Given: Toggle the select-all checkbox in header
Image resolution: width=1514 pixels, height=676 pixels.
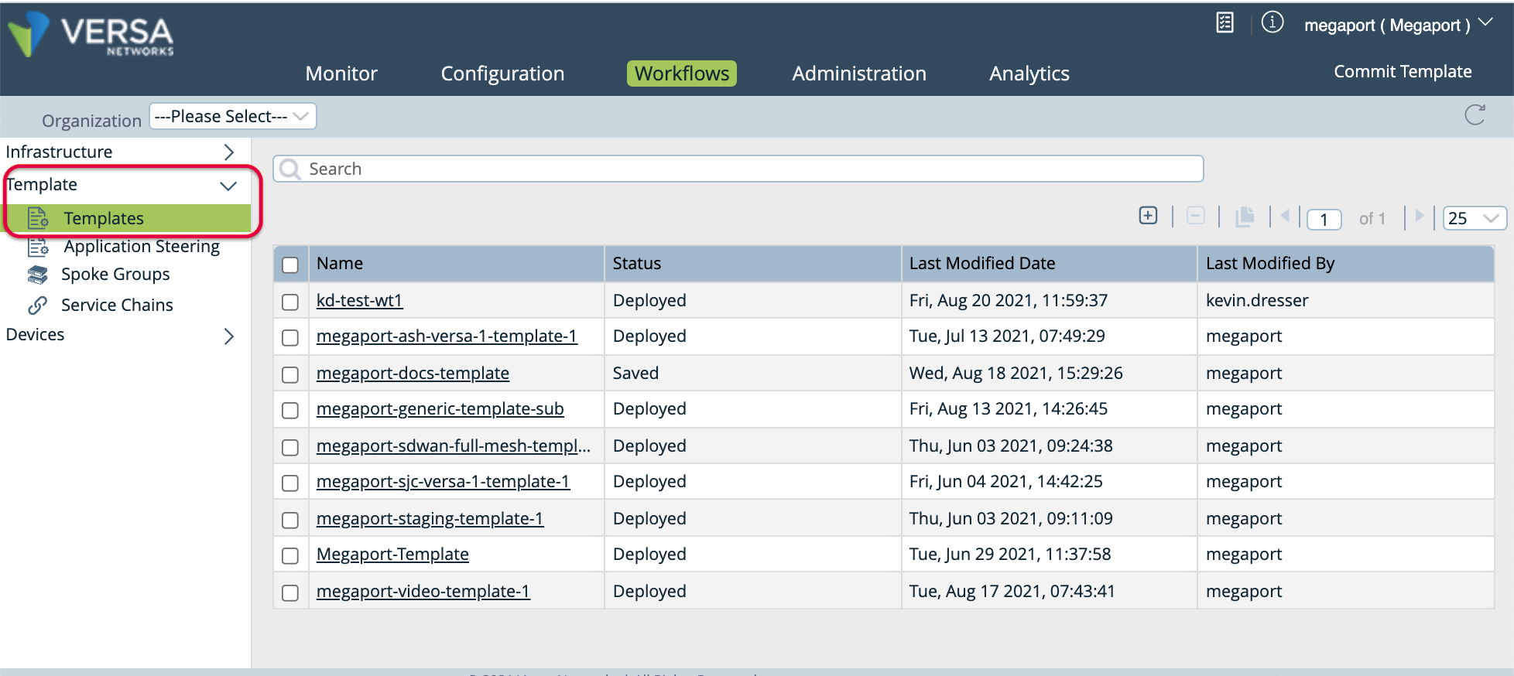Looking at the screenshot, I should [x=290, y=265].
